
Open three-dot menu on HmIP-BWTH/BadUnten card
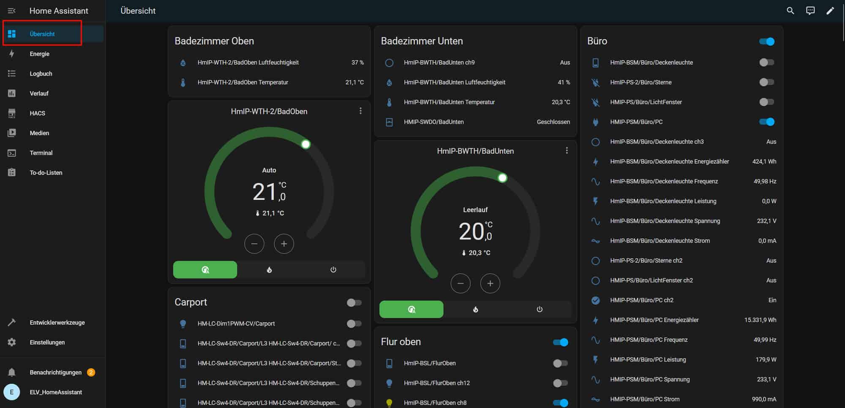point(567,150)
